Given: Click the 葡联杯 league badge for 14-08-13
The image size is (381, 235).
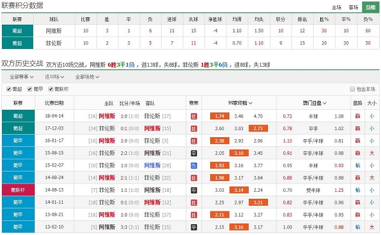Looking at the screenshot, I should [18, 190].
